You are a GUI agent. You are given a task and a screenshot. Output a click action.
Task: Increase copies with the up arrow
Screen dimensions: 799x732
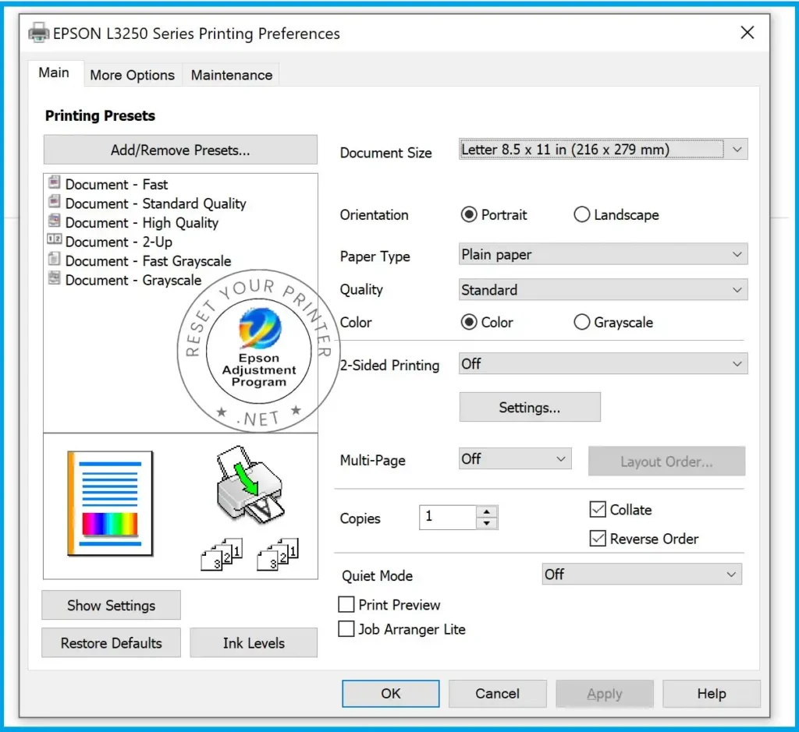487,511
